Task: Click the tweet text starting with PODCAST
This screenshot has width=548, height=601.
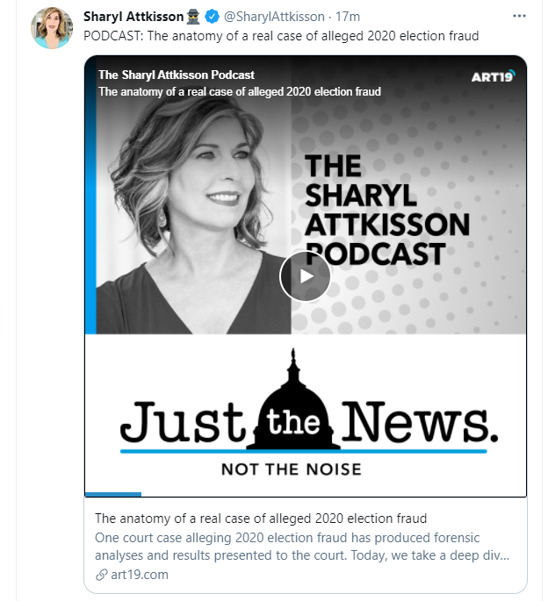Action: pyautogui.click(x=281, y=36)
